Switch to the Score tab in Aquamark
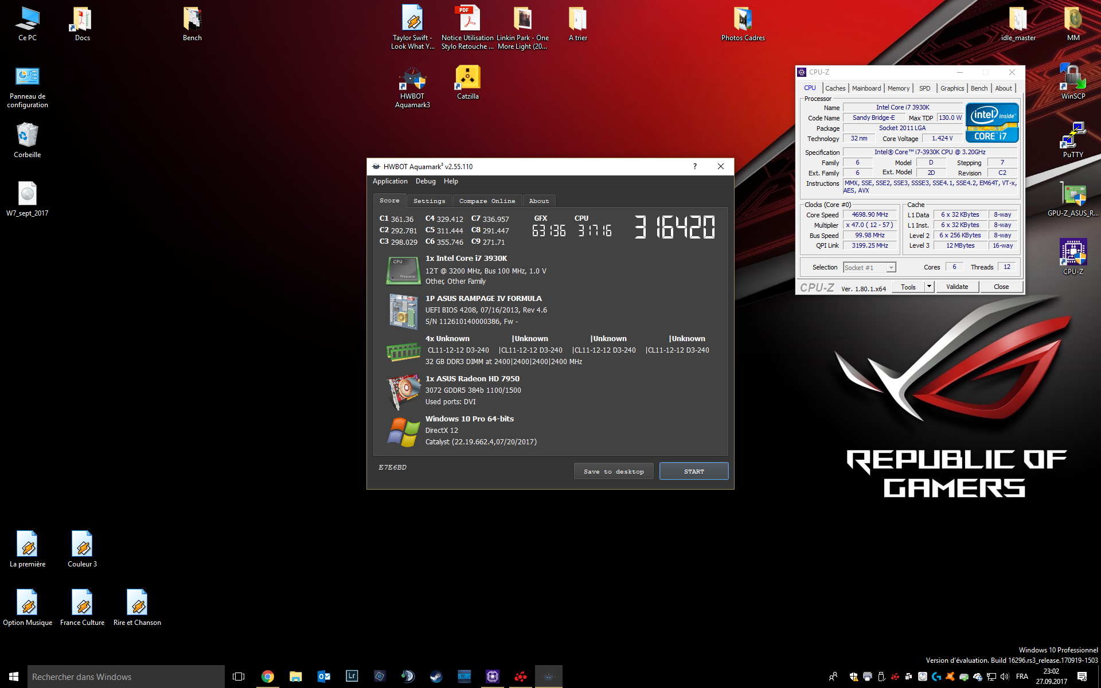The height and width of the screenshot is (688, 1101). (389, 200)
